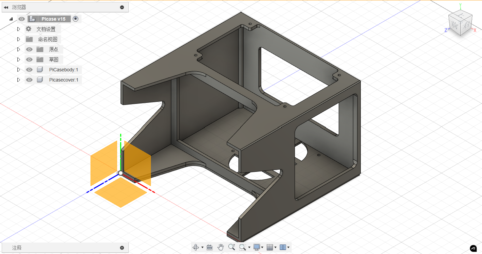Select the Pan hand tool
482x254 pixels.
(x=221, y=247)
